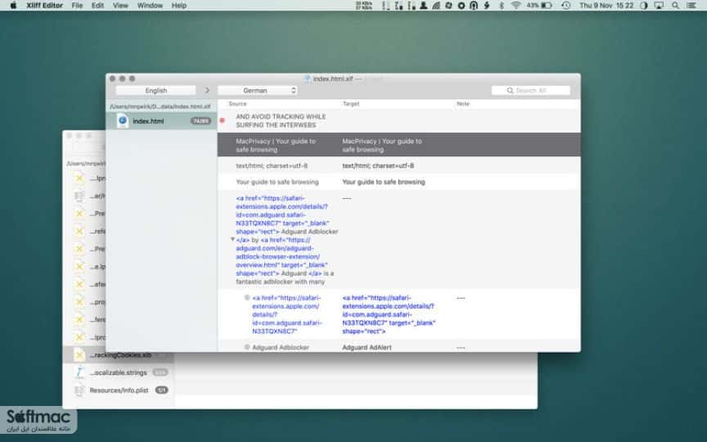Open the Xliff Editor application menu
The image size is (707, 442).
45,6
